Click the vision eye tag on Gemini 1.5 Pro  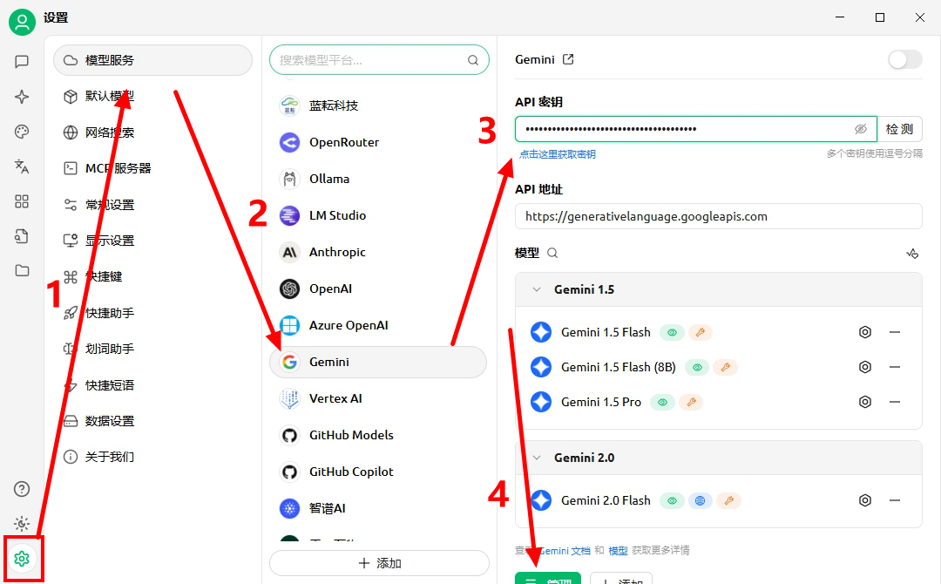coord(662,402)
